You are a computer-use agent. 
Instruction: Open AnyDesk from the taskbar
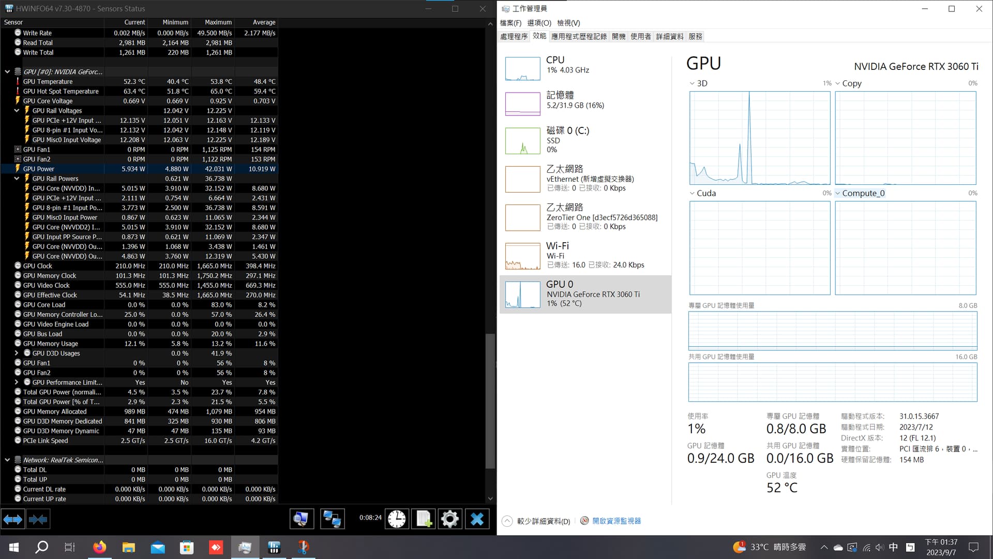(216, 547)
